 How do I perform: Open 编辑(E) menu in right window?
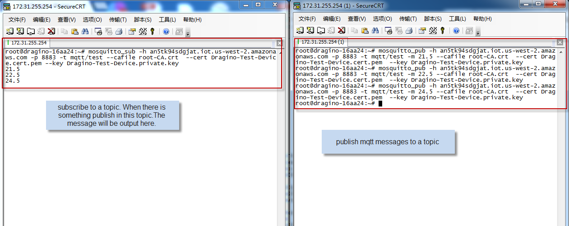pos(332,19)
